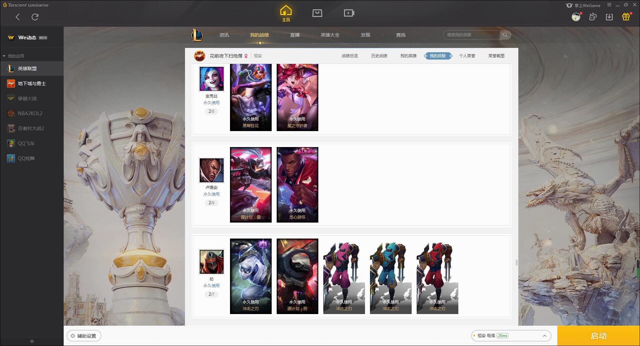
Task: Click the 25ms latency badge
Action: tap(503, 336)
